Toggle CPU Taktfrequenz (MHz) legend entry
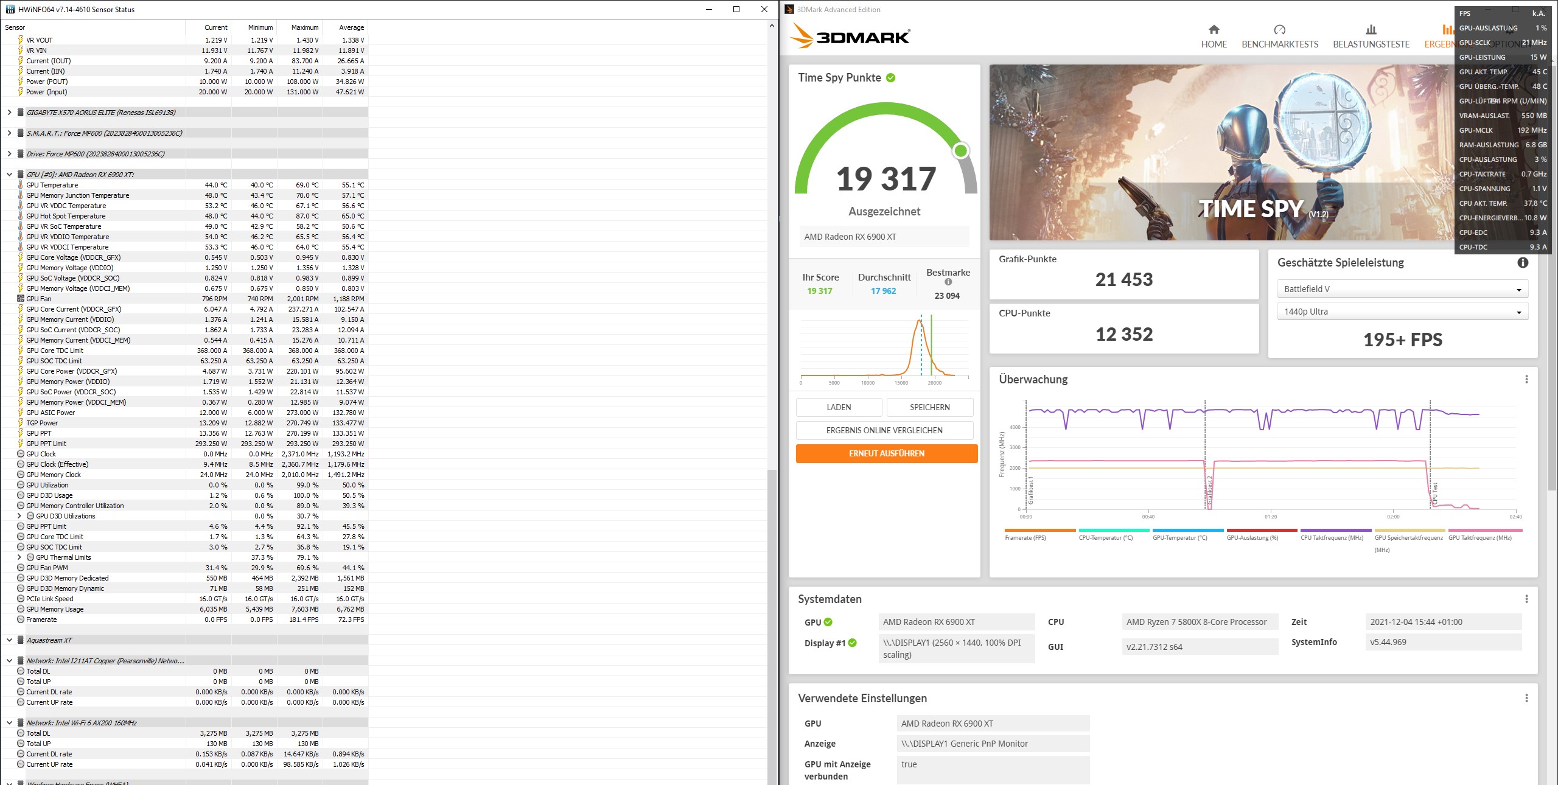The width and height of the screenshot is (1558, 785). pos(1332,537)
